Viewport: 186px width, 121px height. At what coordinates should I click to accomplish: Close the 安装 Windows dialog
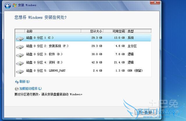pos(155,2)
